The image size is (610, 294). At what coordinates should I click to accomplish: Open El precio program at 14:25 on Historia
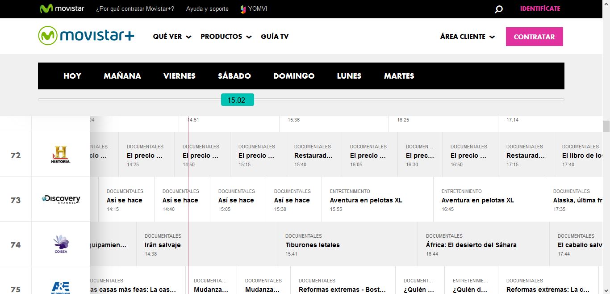(146, 155)
